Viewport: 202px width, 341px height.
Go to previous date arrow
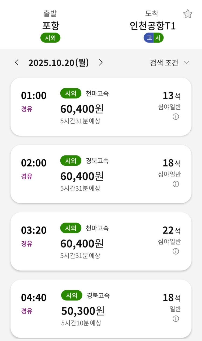tap(17, 63)
